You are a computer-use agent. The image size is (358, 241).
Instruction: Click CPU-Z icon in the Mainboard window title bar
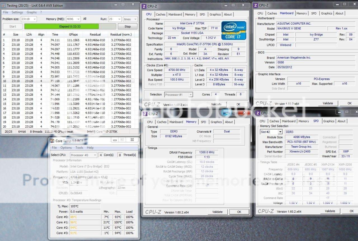pos(255,5)
